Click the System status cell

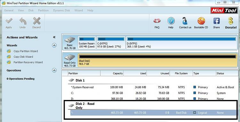(x=221, y=93)
